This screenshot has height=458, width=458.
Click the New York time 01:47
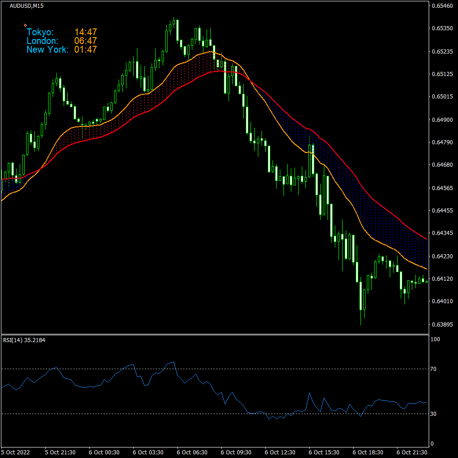point(86,49)
